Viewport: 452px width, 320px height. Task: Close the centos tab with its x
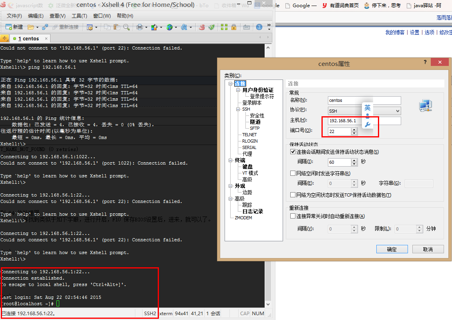pos(46,38)
